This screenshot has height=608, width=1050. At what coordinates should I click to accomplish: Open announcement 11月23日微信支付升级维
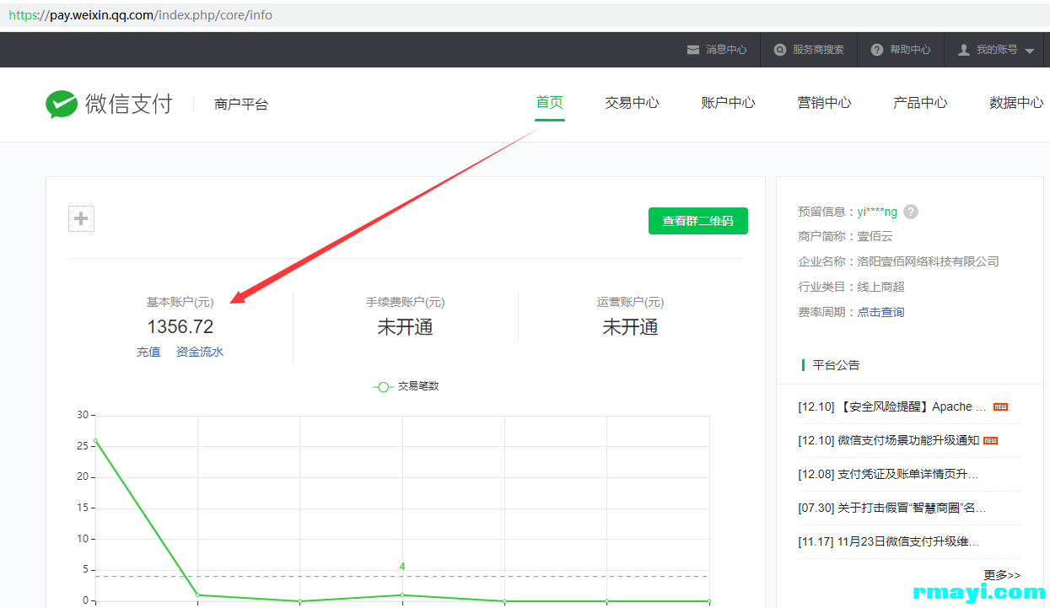pyautogui.click(x=889, y=541)
